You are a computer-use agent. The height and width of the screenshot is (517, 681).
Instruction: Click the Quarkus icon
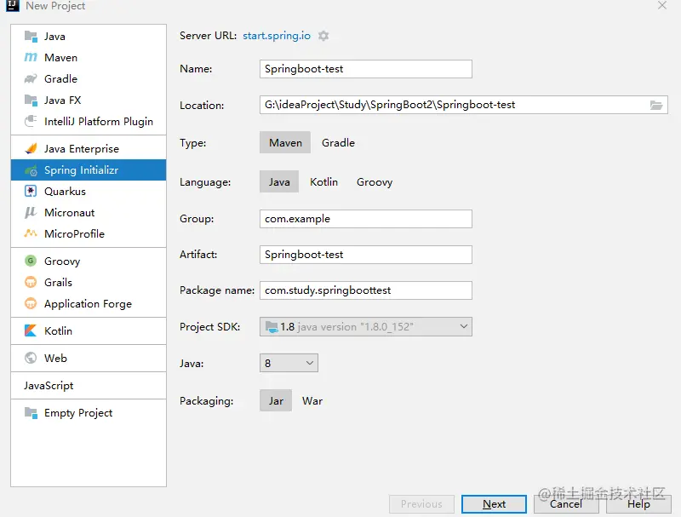[31, 191]
